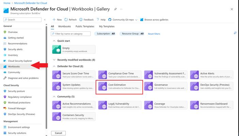Click the Security posture shield icon

5,91
